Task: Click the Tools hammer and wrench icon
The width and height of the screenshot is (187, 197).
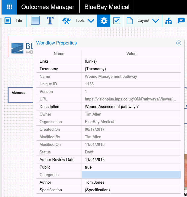Action: (66, 21)
